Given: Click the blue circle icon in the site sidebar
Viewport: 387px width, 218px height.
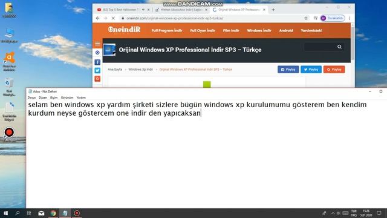Looking at the screenshot, I should pyautogui.click(x=97, y=53).
